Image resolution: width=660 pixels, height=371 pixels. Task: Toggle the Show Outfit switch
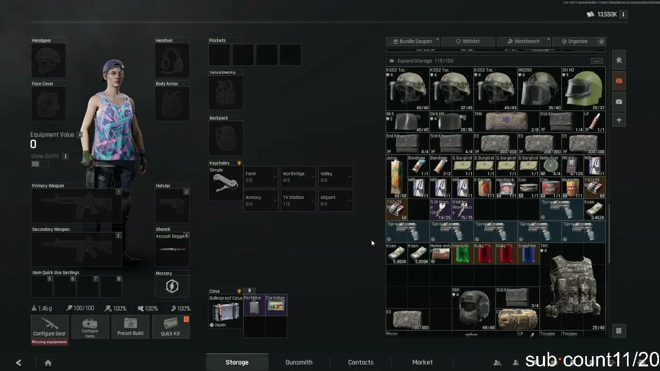point(39,164)
